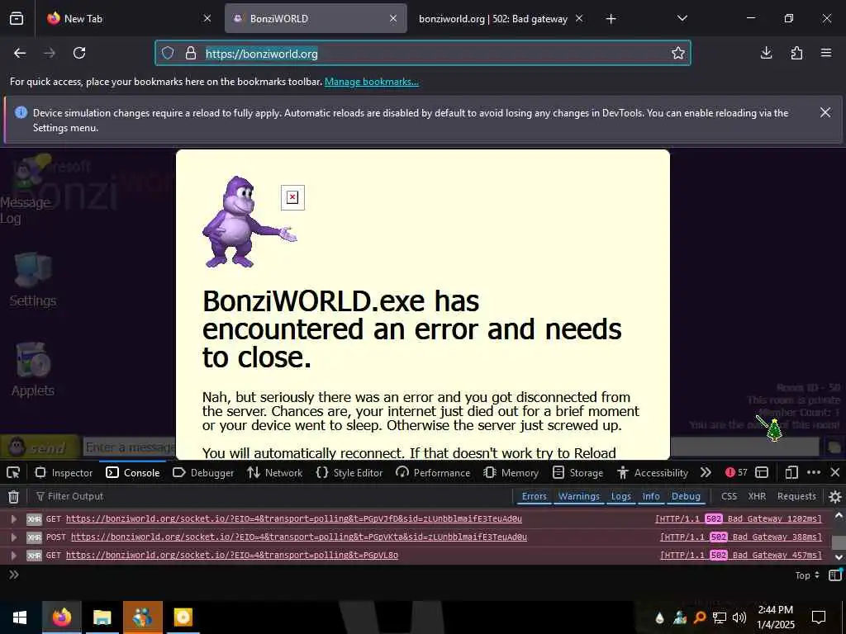Screen dimensions: 846x634
Task: Open the Debugger panel
Action: [203, 473]
